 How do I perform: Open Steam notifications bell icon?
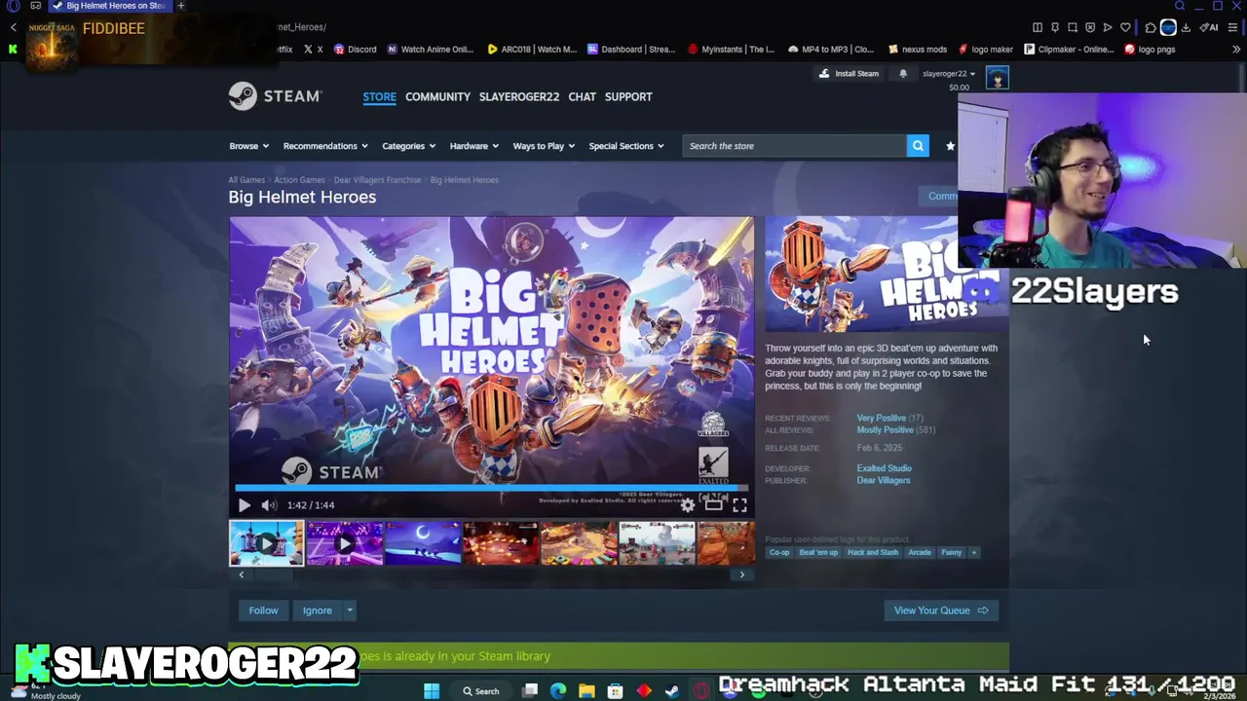[x=903, y=73]
